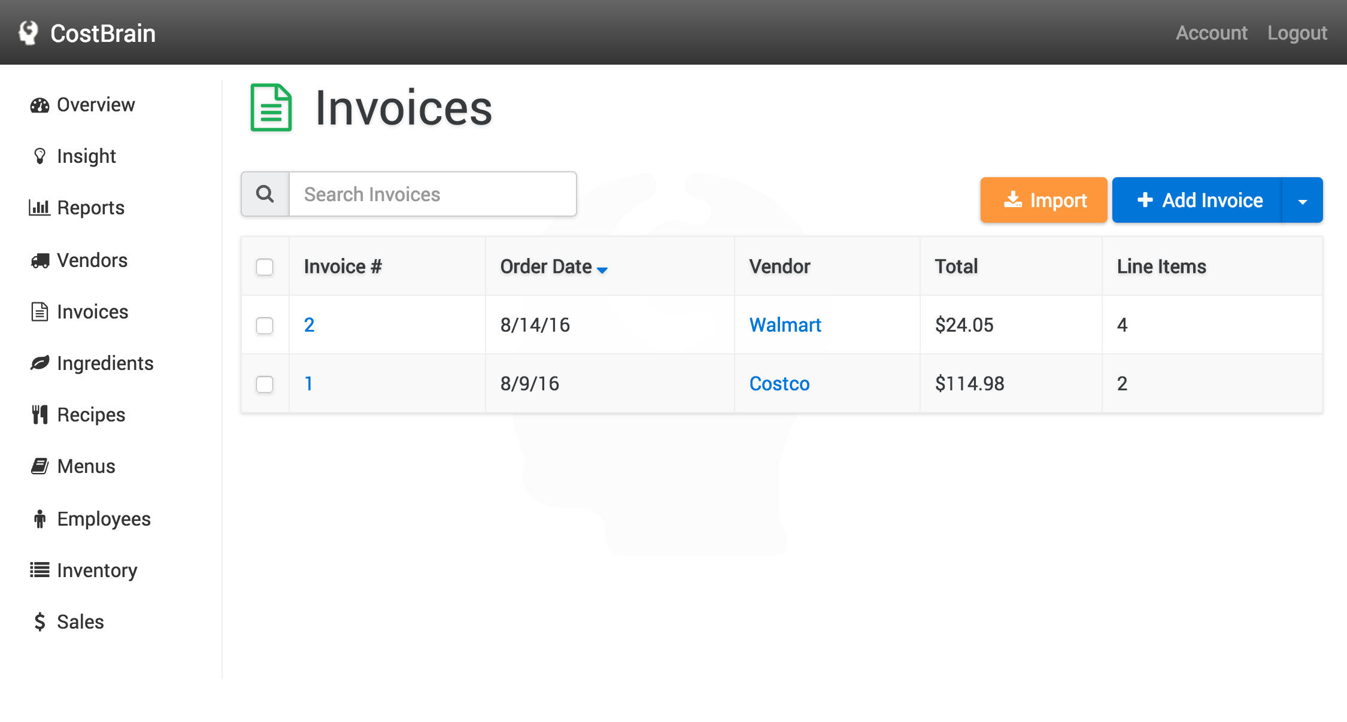Open Overview via the dashboard gauge icon
The image size is (1347, 722).
[x=40, y=105]
